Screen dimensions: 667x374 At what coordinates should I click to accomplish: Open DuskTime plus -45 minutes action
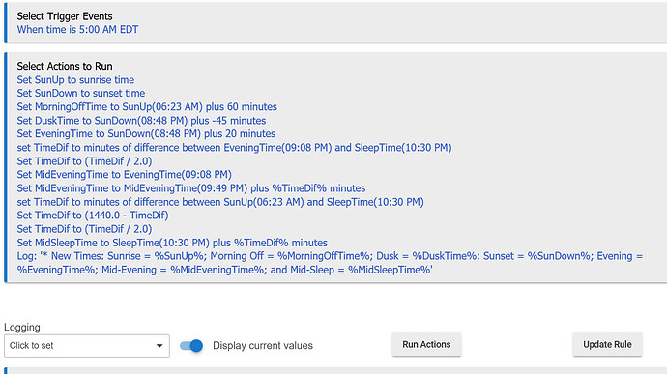tap(141, 121)
